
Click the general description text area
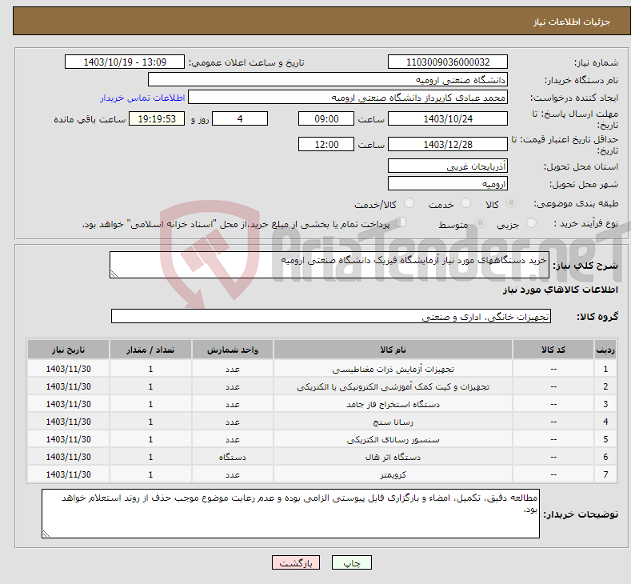329,265
